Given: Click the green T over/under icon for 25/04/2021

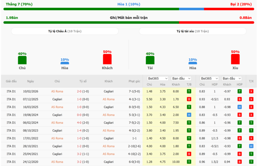Looking at the screenshot, I should click(x=251, y=154).
